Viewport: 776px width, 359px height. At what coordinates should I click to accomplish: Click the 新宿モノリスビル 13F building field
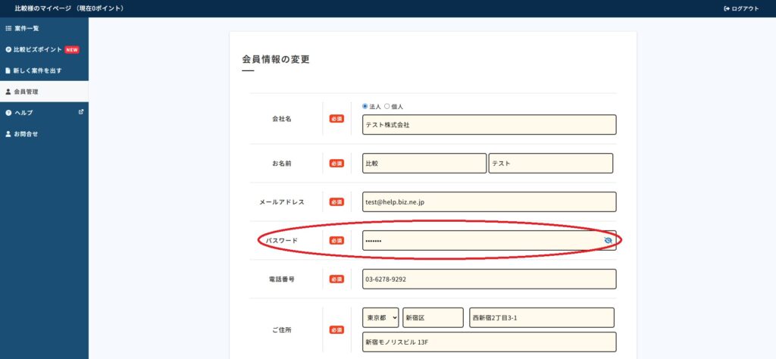tap(489, 342)
